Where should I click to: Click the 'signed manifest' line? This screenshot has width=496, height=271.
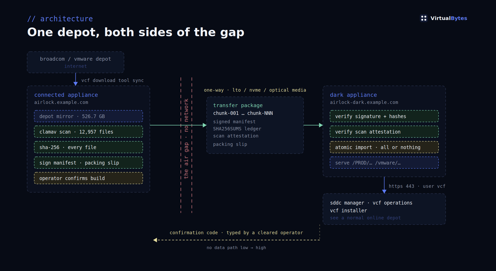(234, 122)
